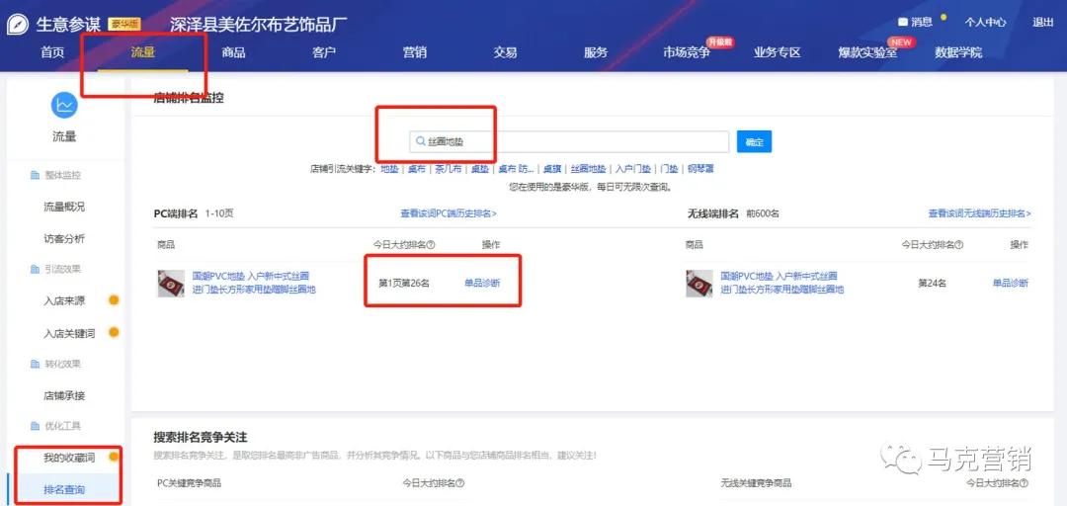Open 查看该词PC端历史排名 link
1067x506 pixels.
449,213
